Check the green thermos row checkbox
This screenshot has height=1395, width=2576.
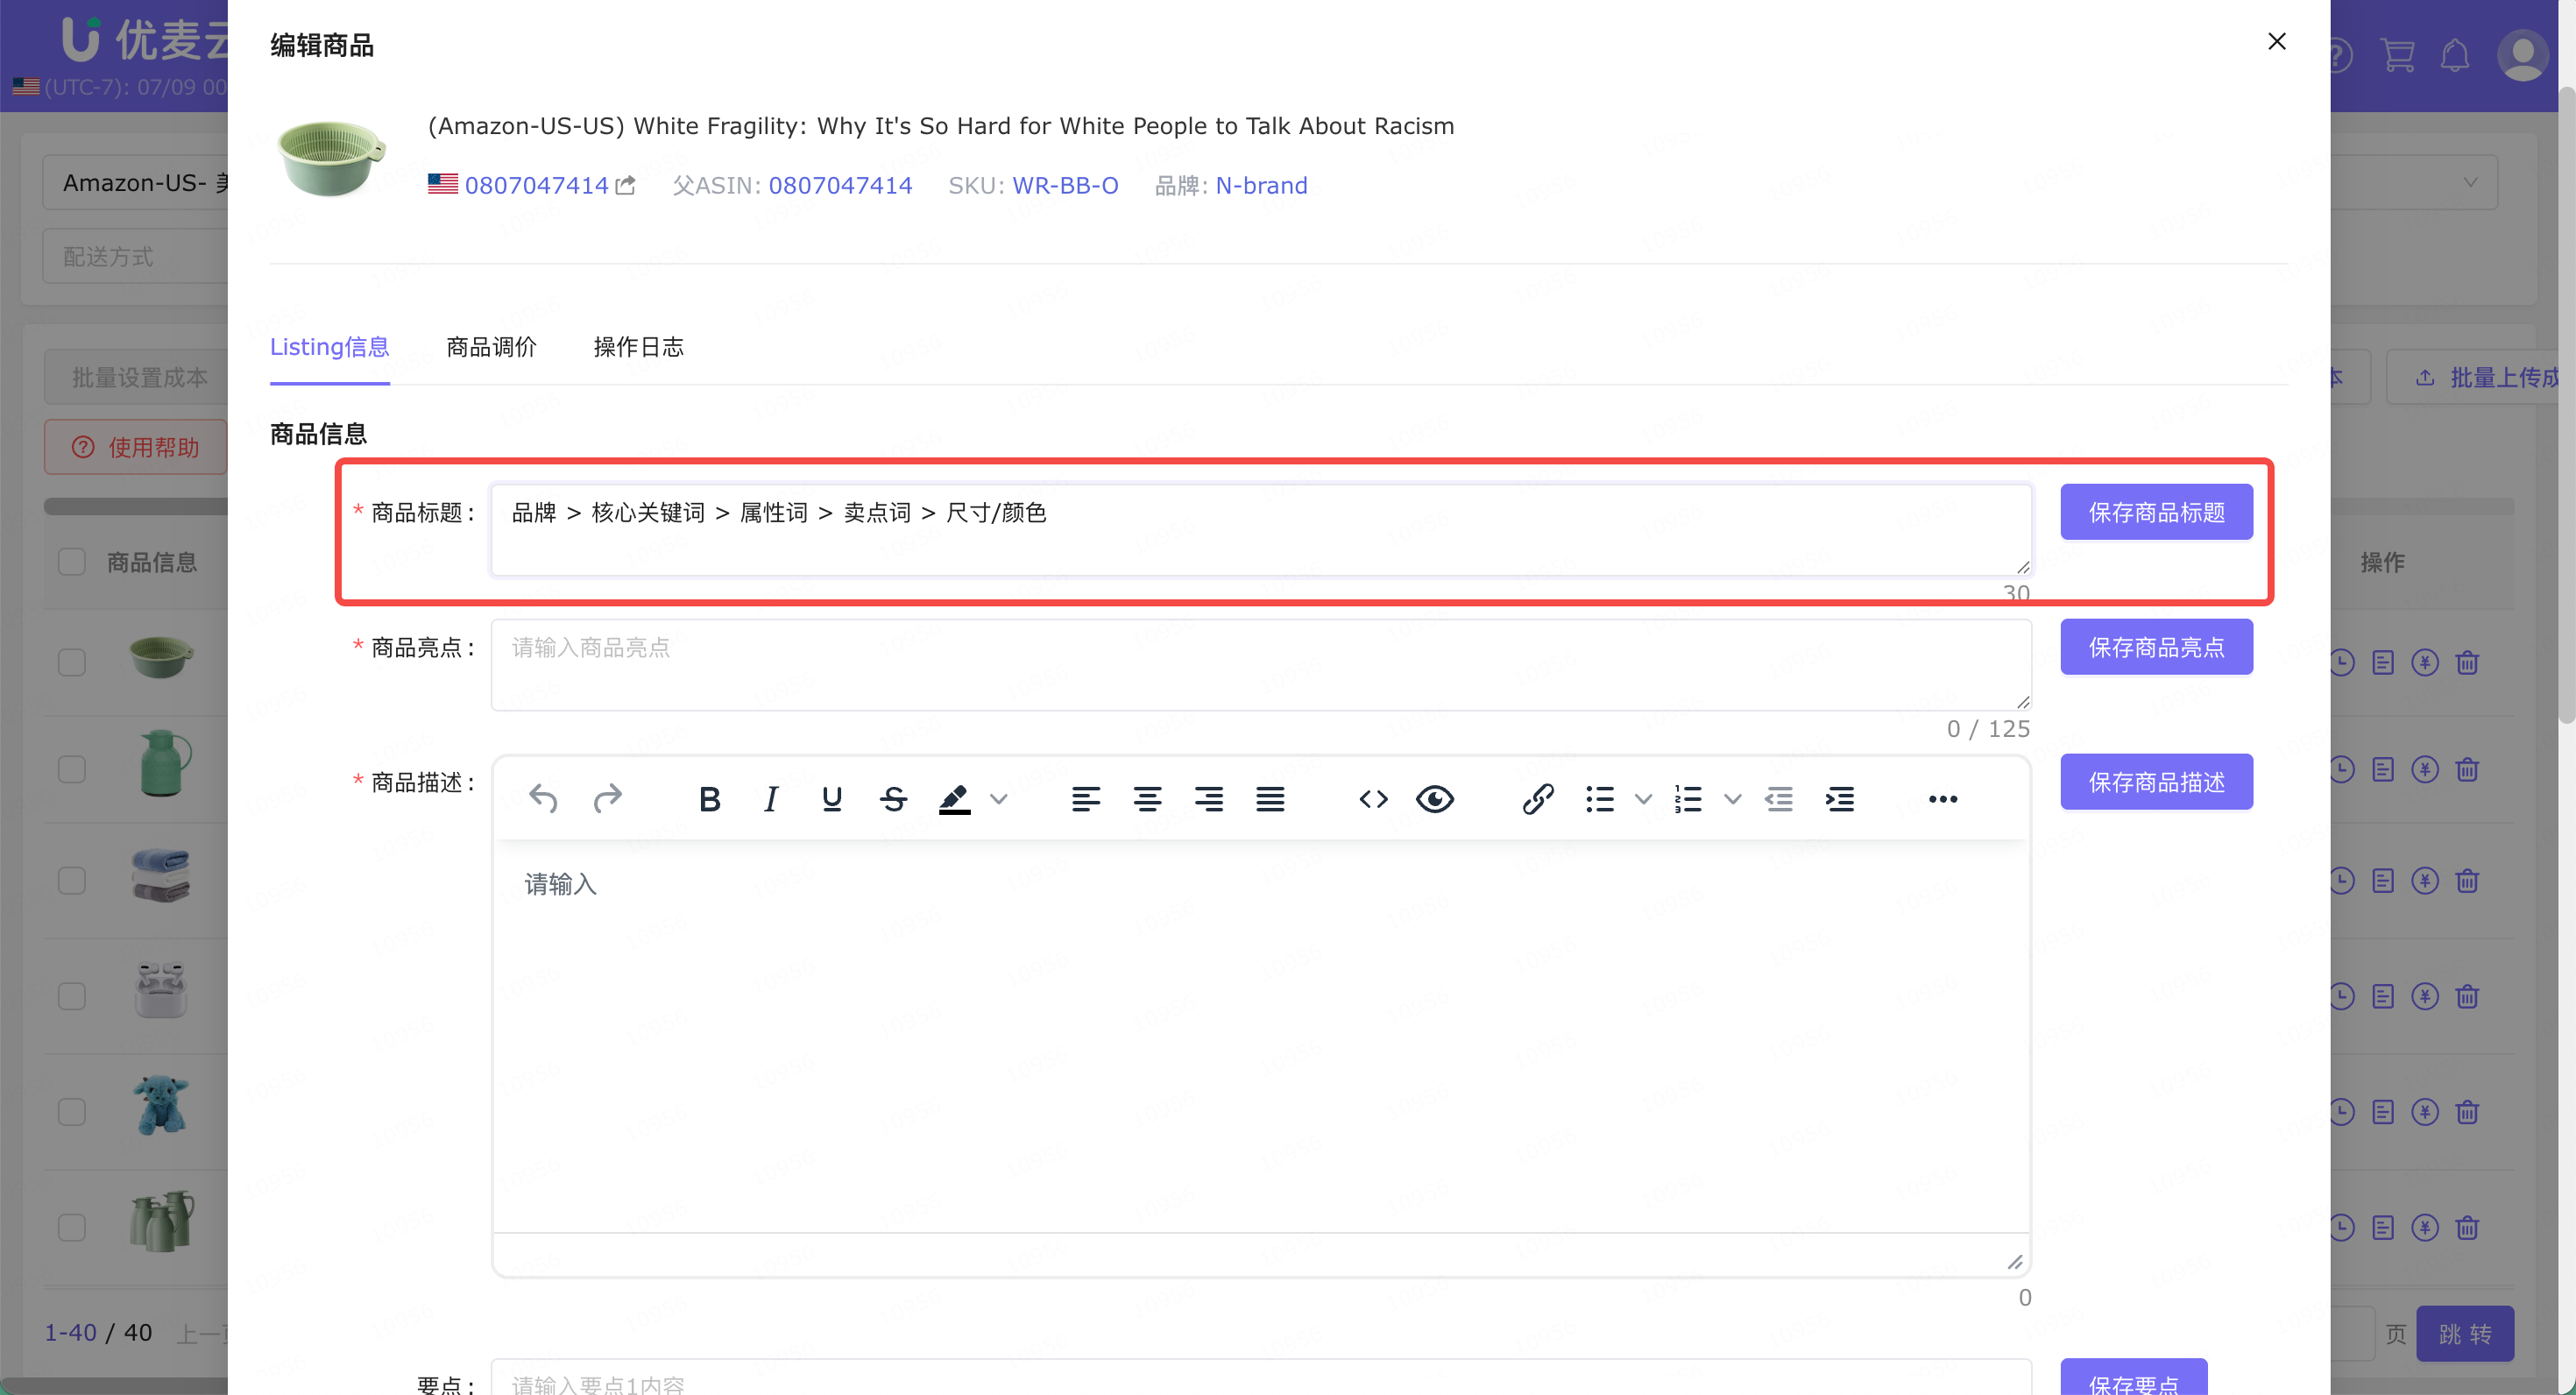pyautogui.click(x=72, y=769)
